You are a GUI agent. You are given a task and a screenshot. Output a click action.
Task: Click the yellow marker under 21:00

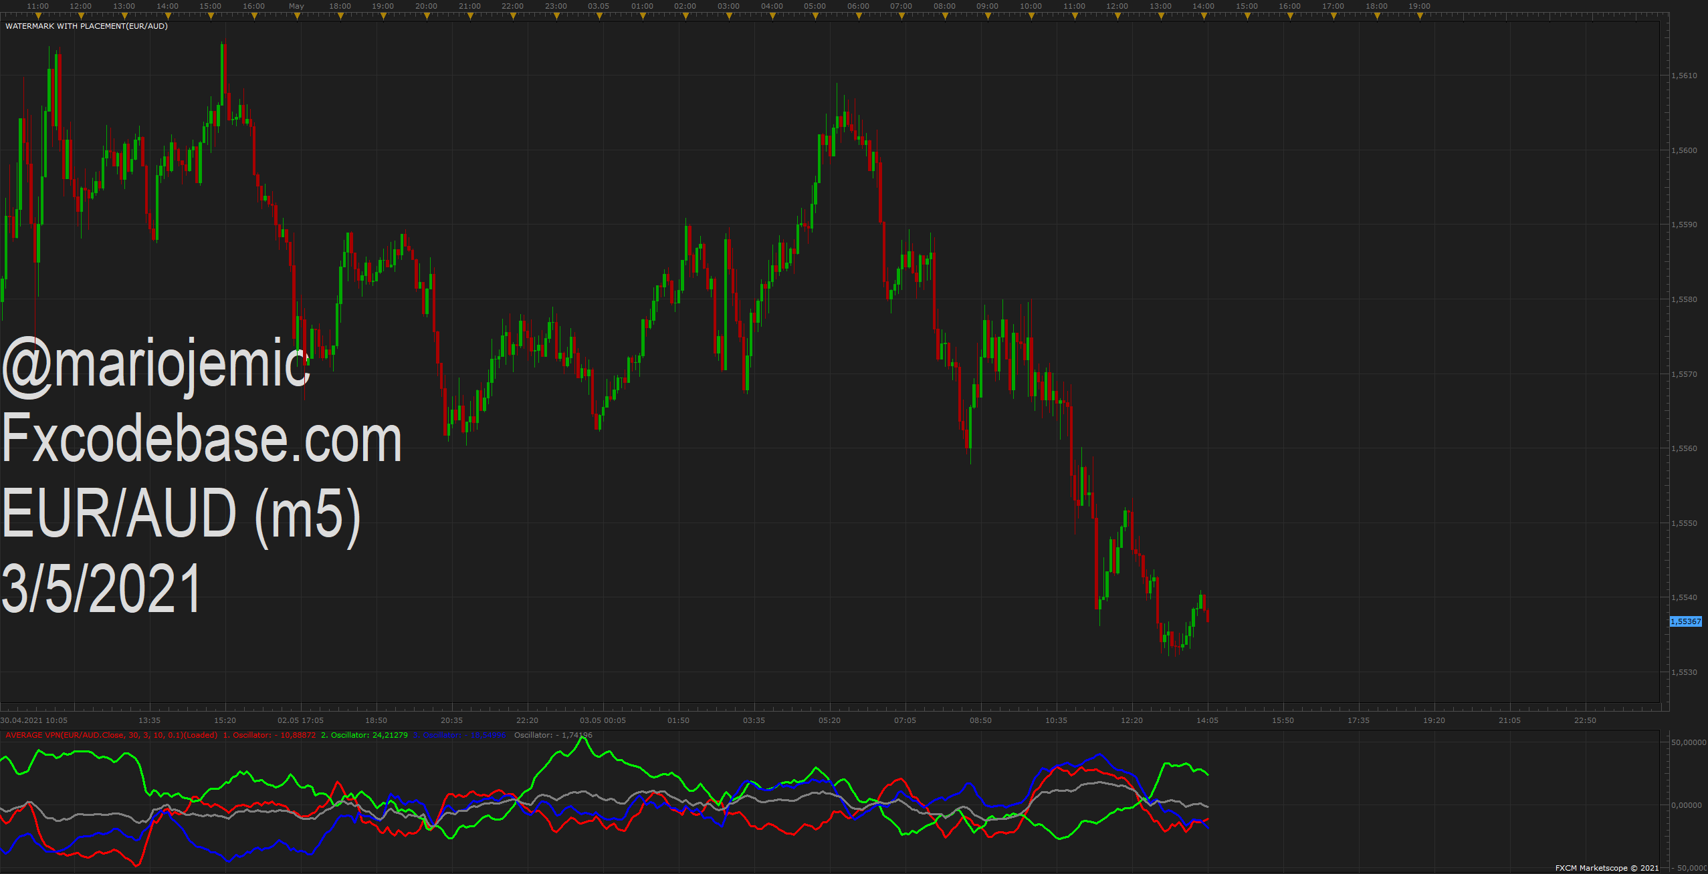pos(470,16)
